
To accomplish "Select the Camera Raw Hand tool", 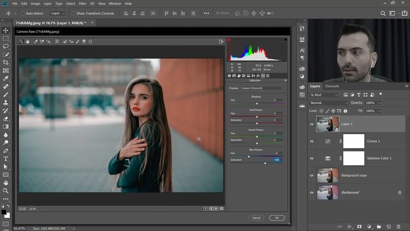I will [28, 42].
